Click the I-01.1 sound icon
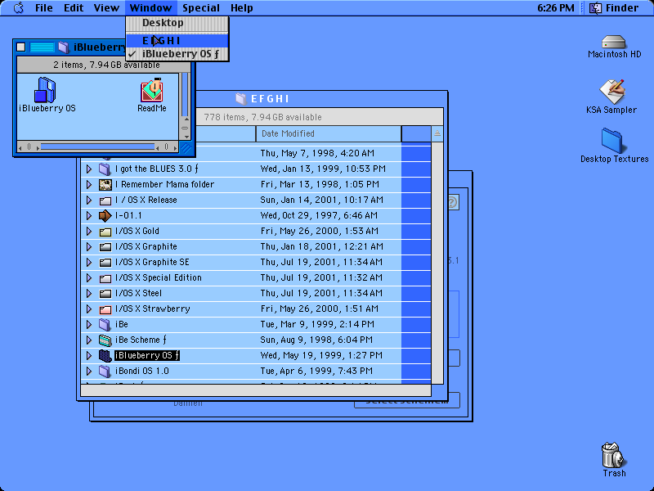The height and width of the screenshot is (491, 654). pos(105,215)
